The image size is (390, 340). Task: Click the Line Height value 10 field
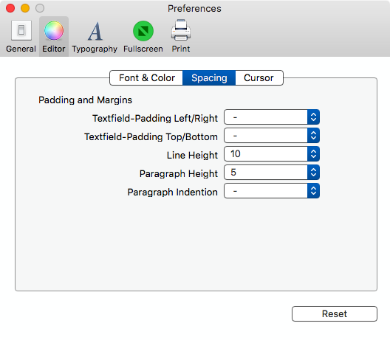[266, 153]
